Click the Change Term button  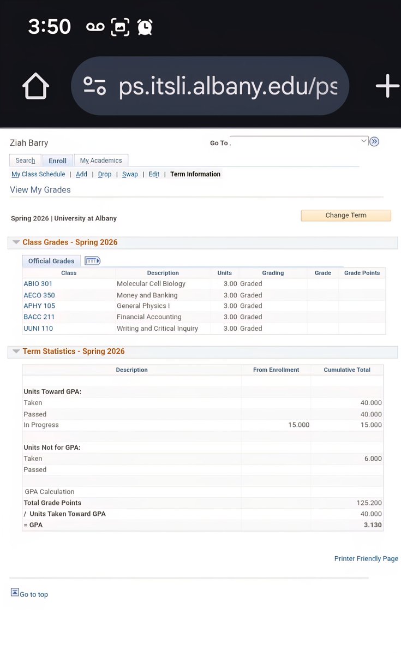pos(346,215)
